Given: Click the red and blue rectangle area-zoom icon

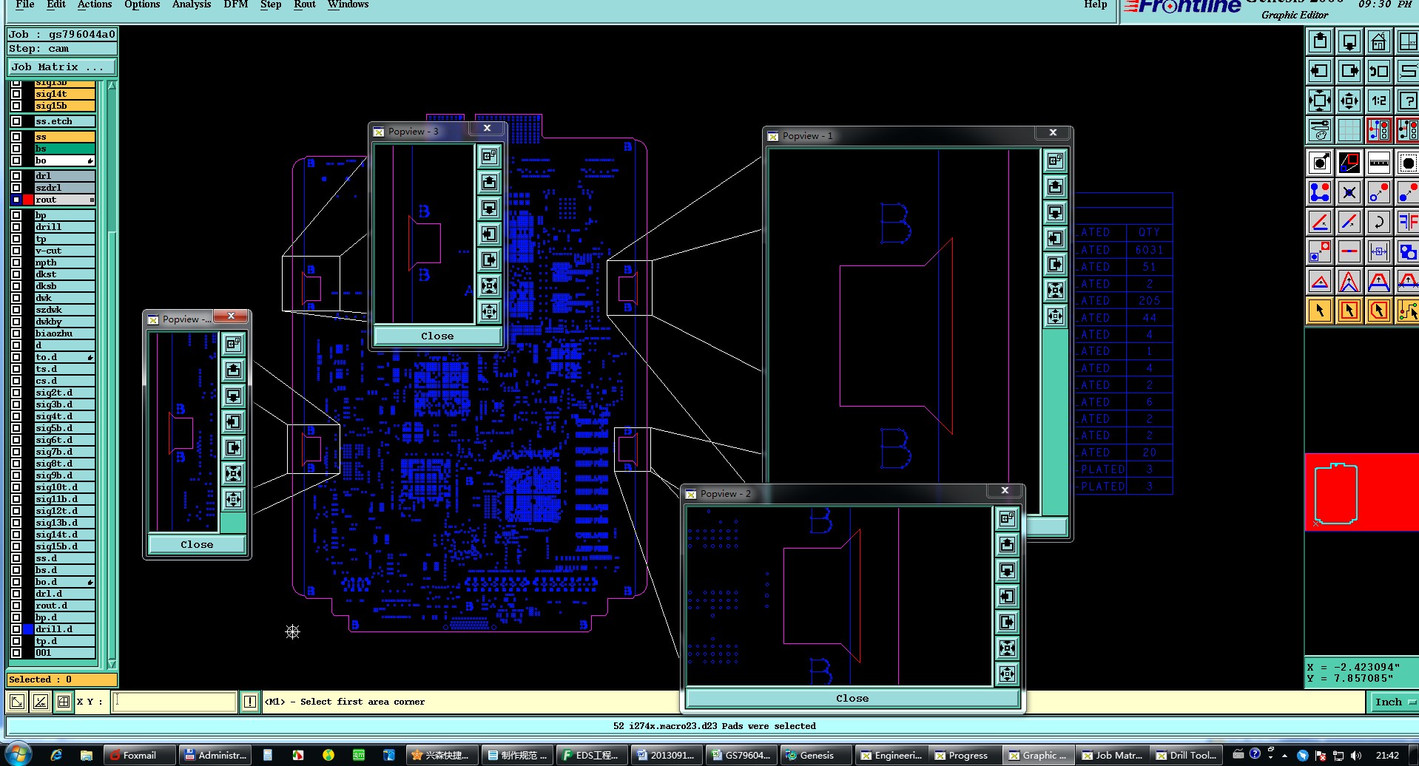Looking at the screenshot, I should [1349, 163].
